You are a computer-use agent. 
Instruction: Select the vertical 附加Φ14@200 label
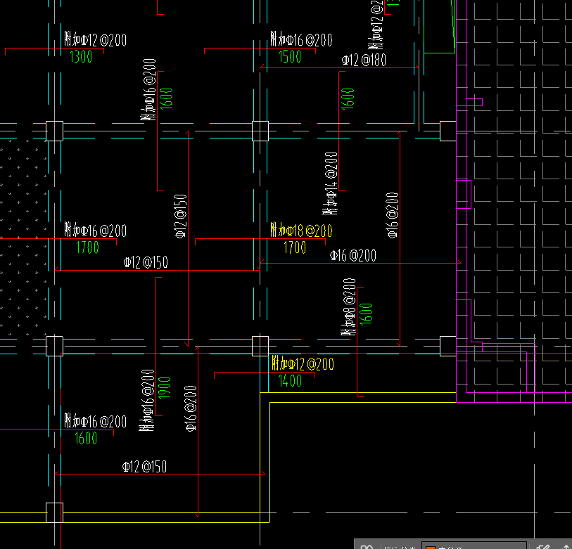coord(330,183)
